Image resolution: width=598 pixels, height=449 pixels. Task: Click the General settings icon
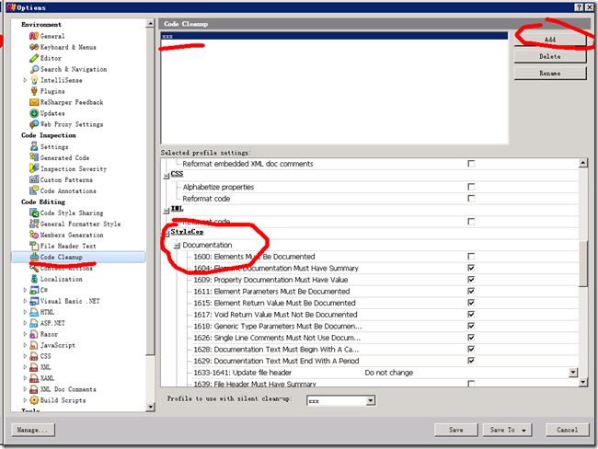(33, 36)
